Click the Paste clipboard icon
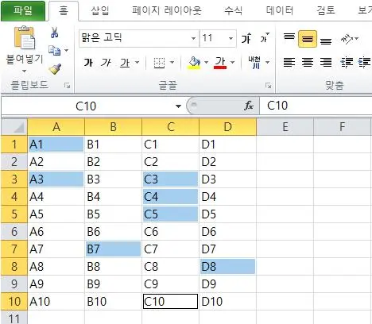The image size is (372, 324). (25, 37)
